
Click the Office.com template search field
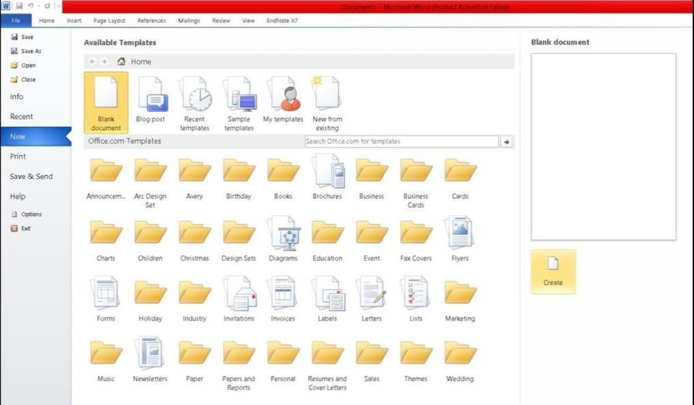click(401, 141)
